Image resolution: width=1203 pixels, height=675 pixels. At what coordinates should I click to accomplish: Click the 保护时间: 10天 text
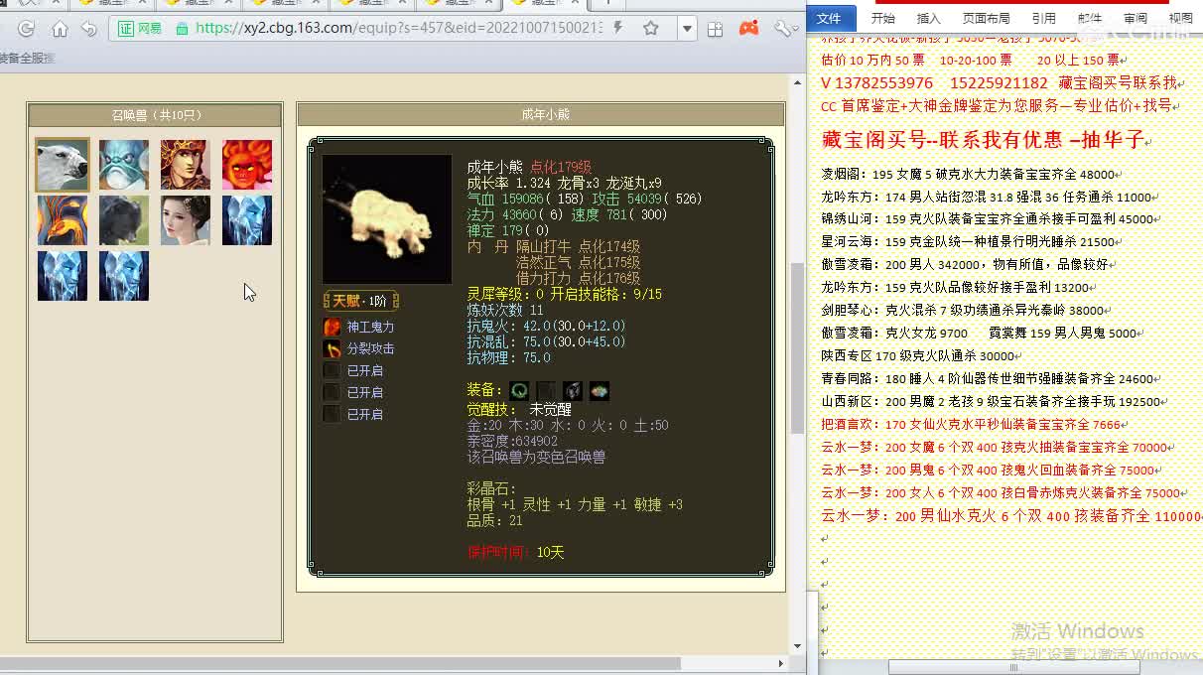[x=515, y=552]
